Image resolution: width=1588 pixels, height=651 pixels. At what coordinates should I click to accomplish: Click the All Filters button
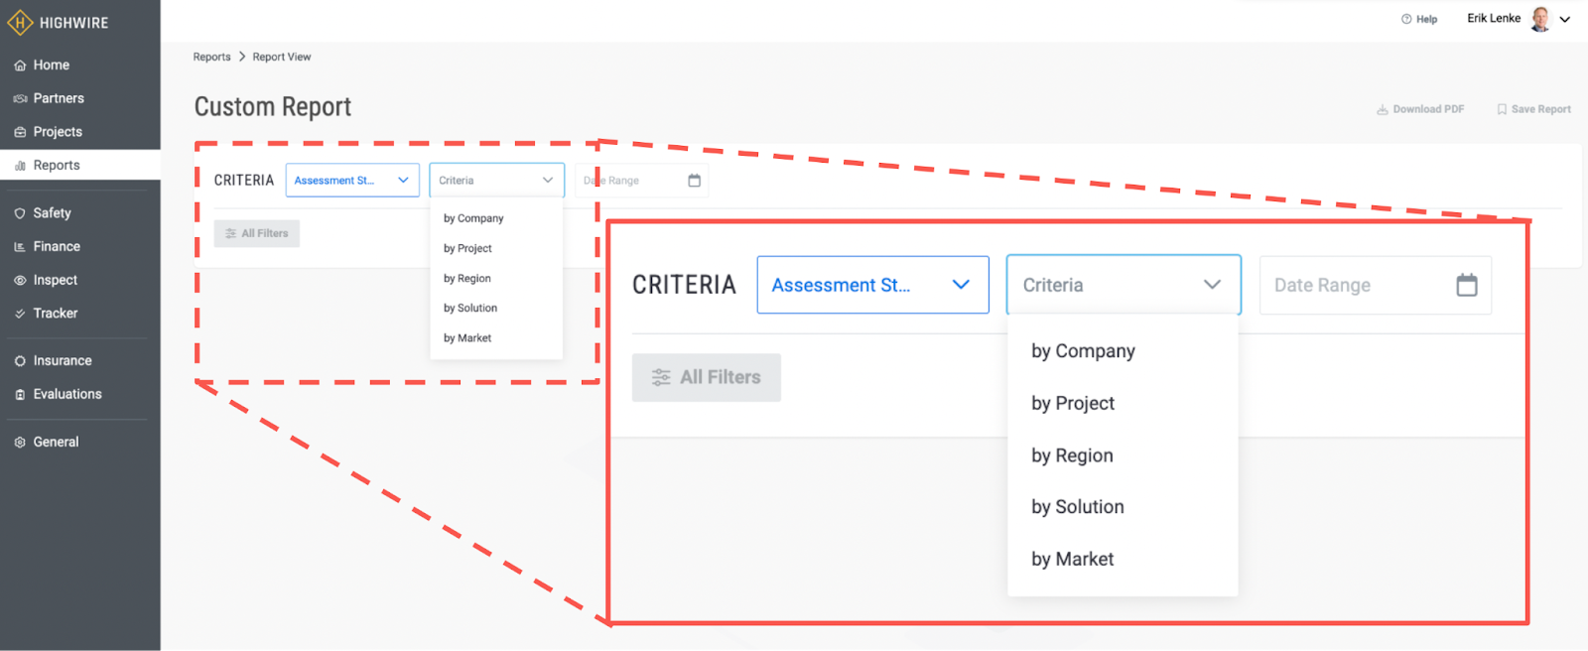[x=257, y=233]
